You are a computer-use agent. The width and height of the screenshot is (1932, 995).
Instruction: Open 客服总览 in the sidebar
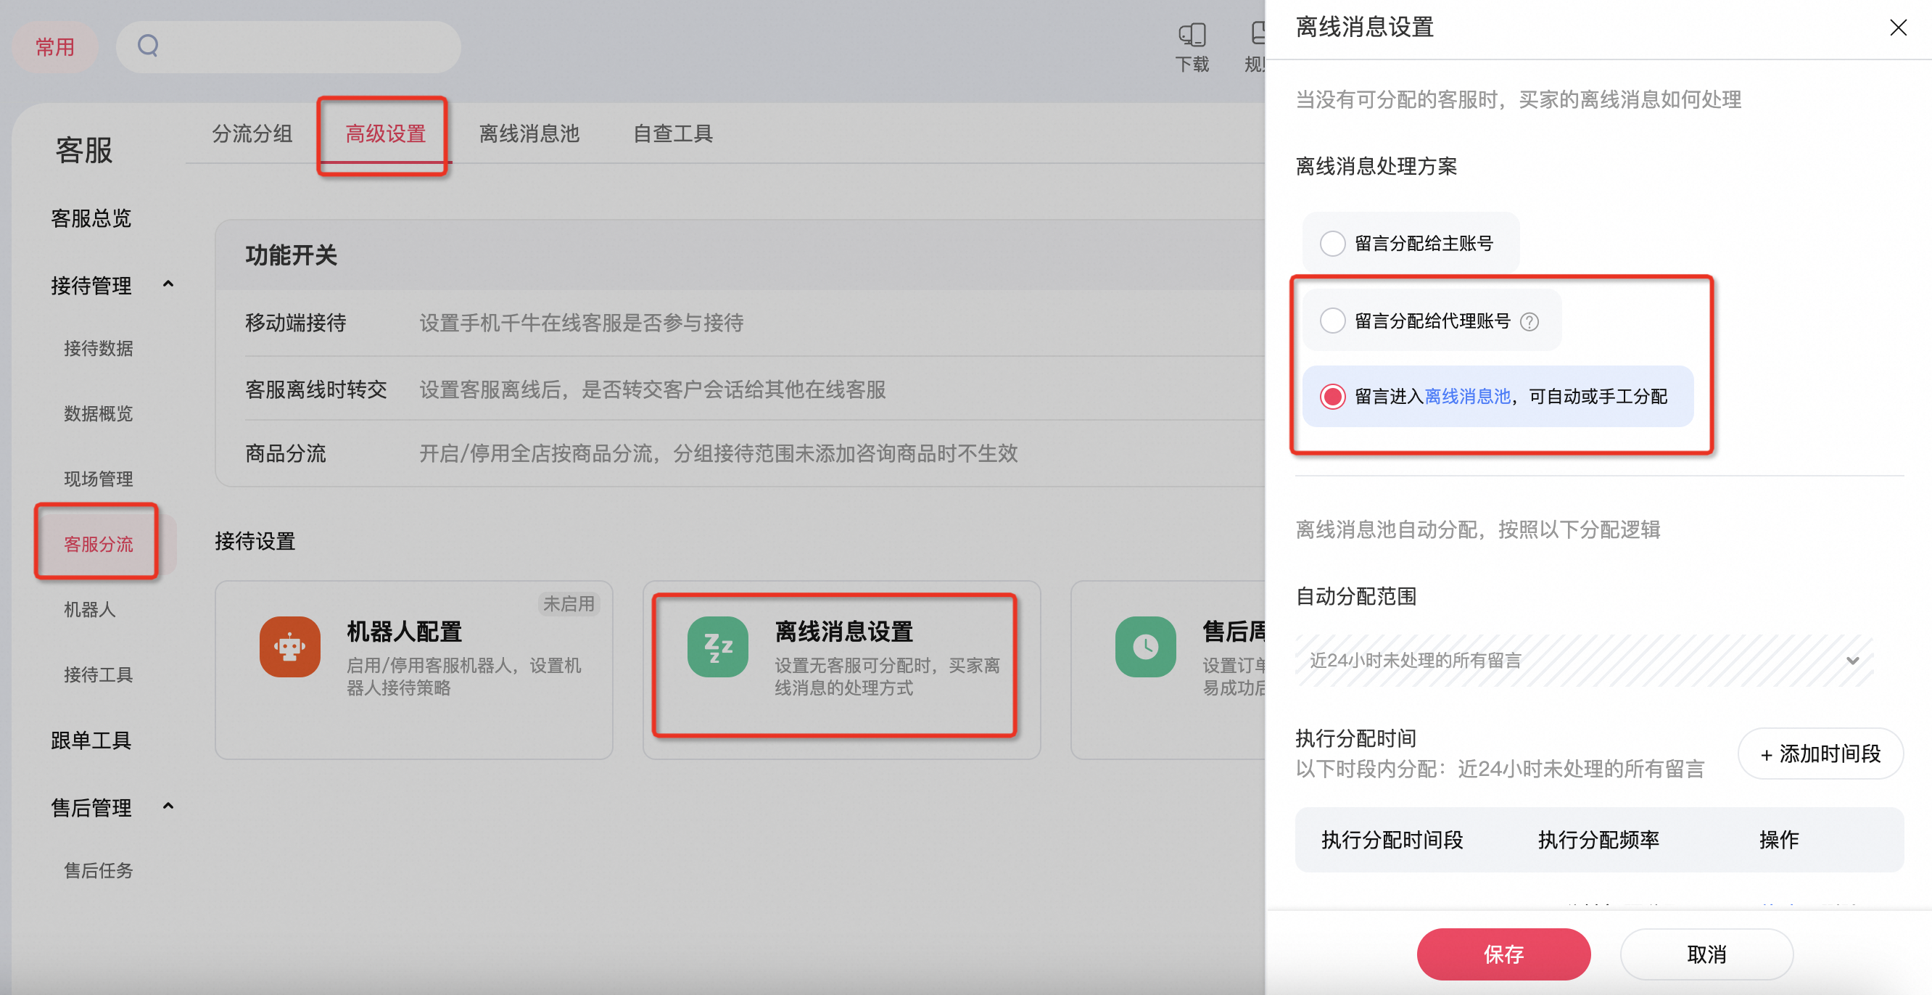click(91, 218)
